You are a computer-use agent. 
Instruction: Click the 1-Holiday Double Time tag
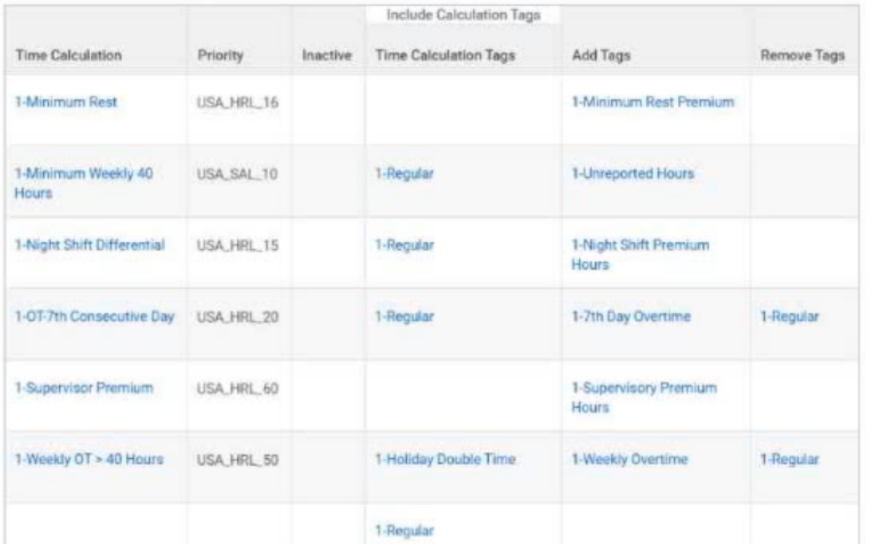446,459
